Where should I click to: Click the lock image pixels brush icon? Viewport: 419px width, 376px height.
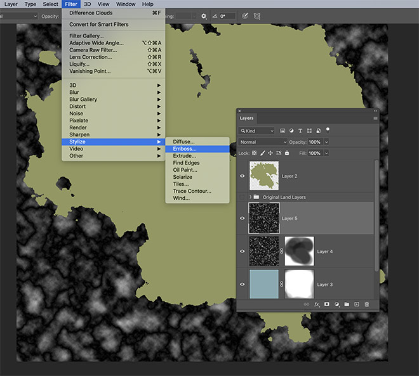(262, 153)
